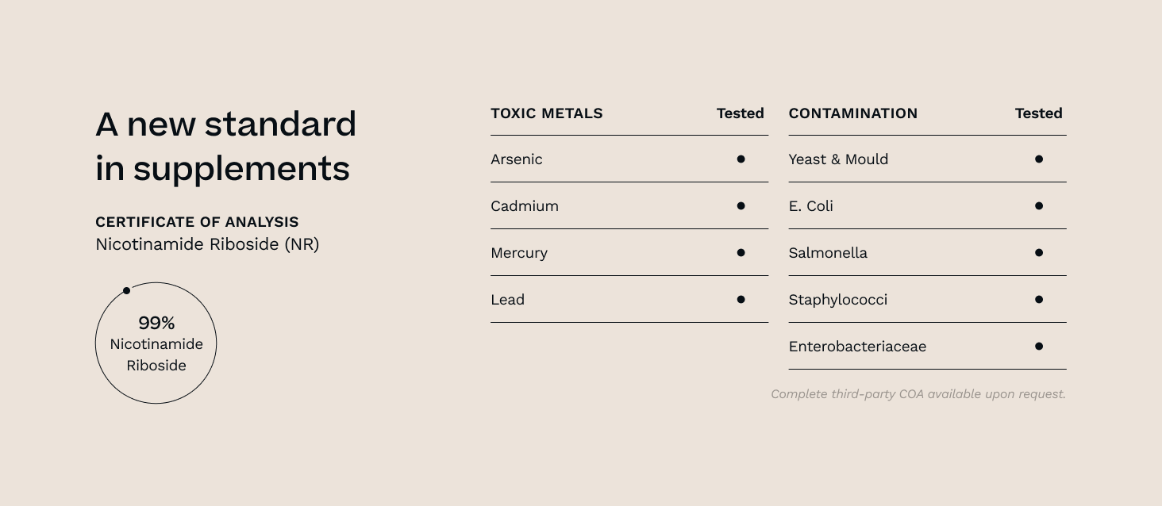
Task: Click the Nicotinamide Riboside (NR) subtitle
Action: pyautogui.click(x=207, y=244)
